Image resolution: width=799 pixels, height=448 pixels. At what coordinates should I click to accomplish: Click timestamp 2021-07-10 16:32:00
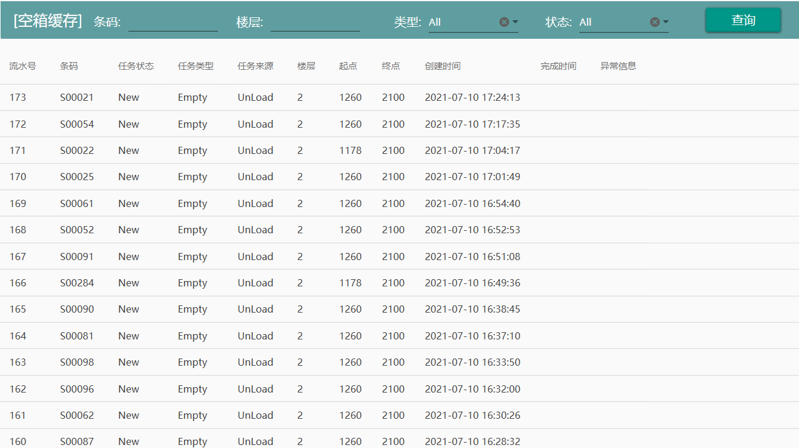coord(472,389)
